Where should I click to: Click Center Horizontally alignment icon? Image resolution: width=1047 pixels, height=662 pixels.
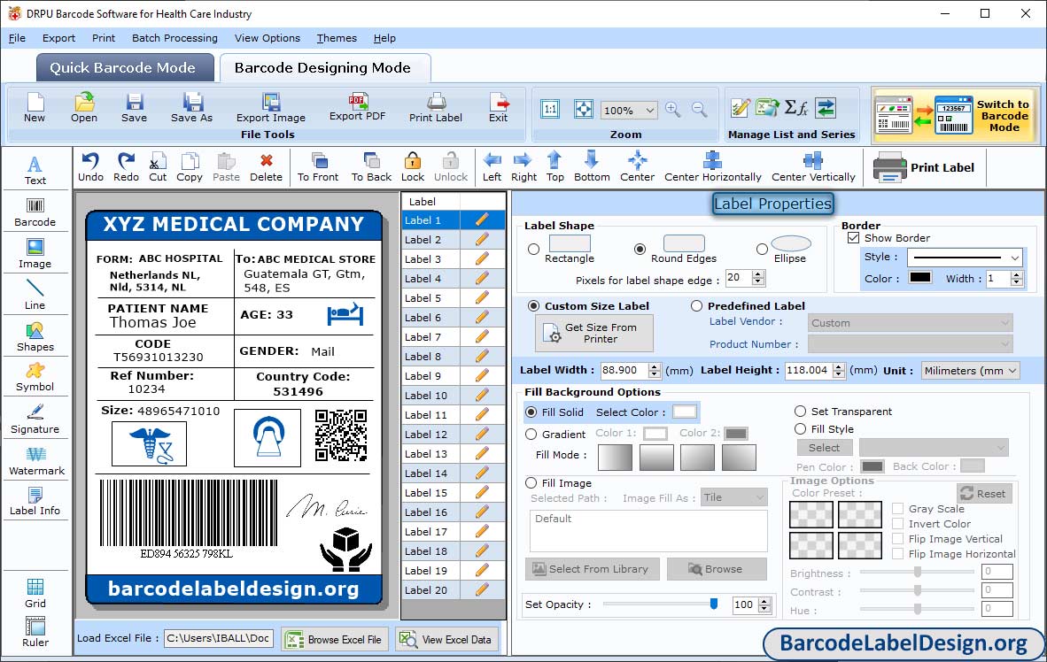(x=712, y=167)
